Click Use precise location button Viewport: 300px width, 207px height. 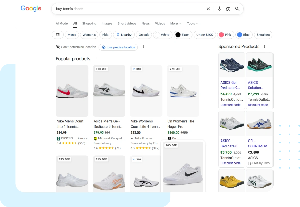[118, 47]
